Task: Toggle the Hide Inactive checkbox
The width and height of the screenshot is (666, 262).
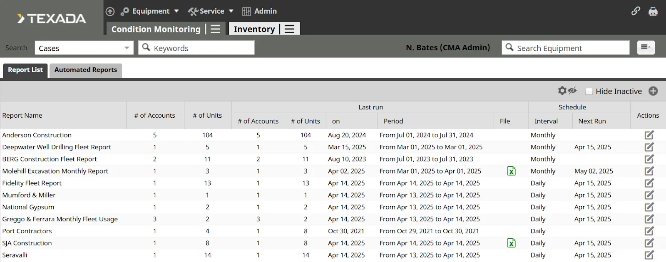Action: pos(589,91)
